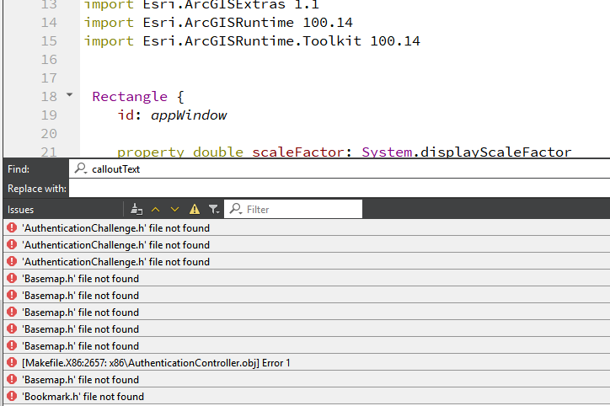
Task: Select the Makefile.X86 Error 1 issue
Action: click(156, 362)
